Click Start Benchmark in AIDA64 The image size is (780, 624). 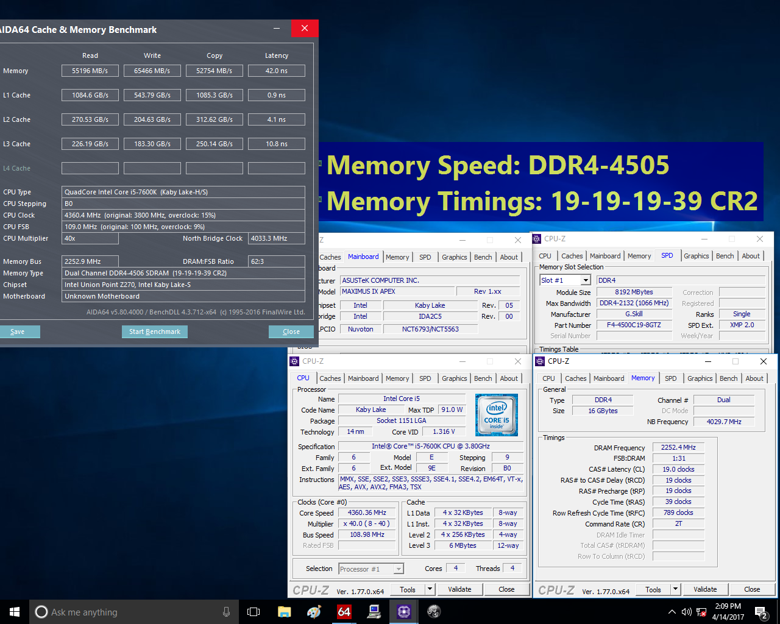[x=155, y=331]
